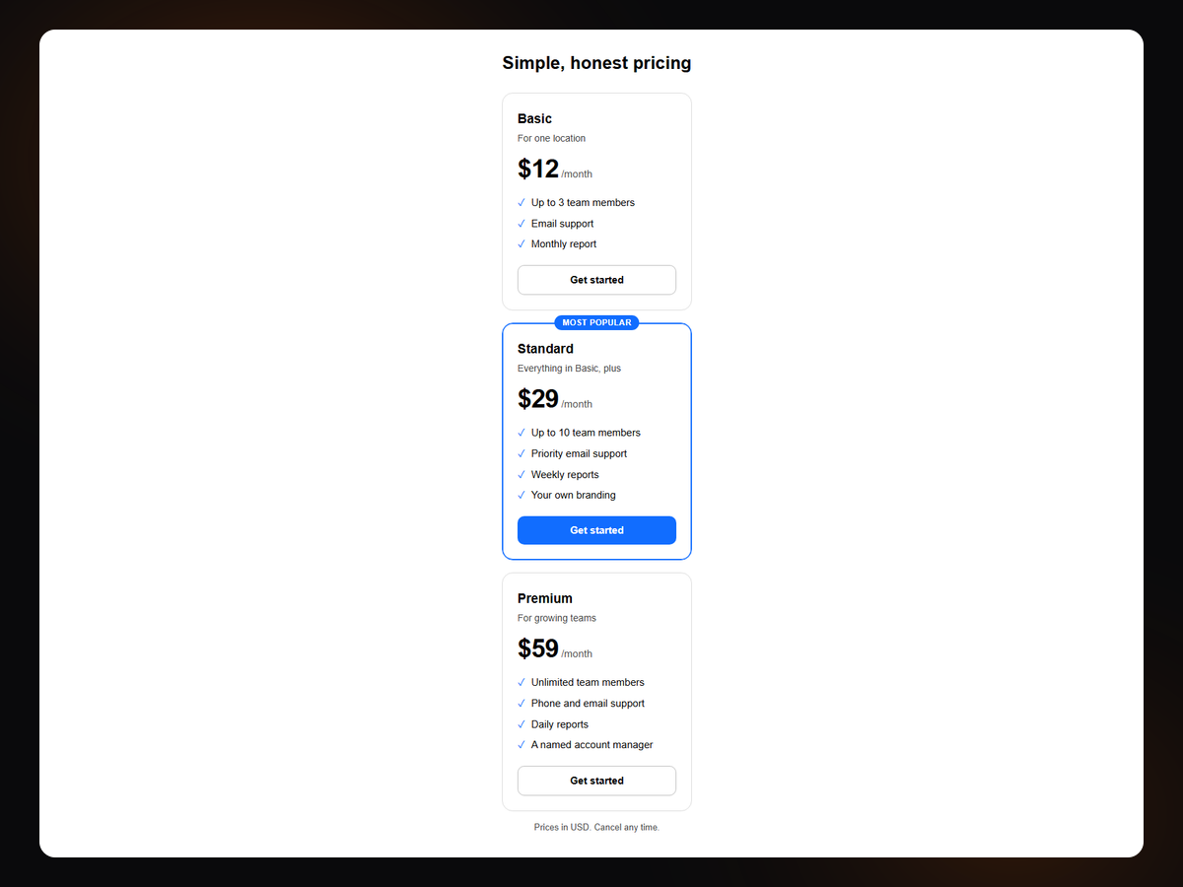Click the Prices in USD footer note

(596, 828)
